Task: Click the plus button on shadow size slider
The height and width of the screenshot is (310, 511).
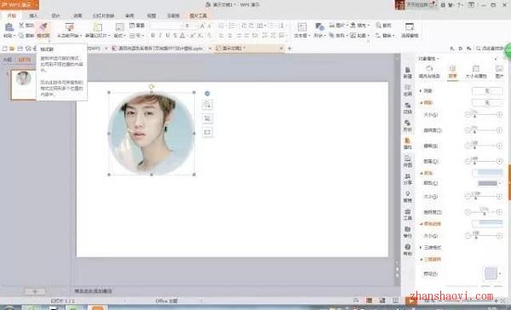Action: [499, 114]
